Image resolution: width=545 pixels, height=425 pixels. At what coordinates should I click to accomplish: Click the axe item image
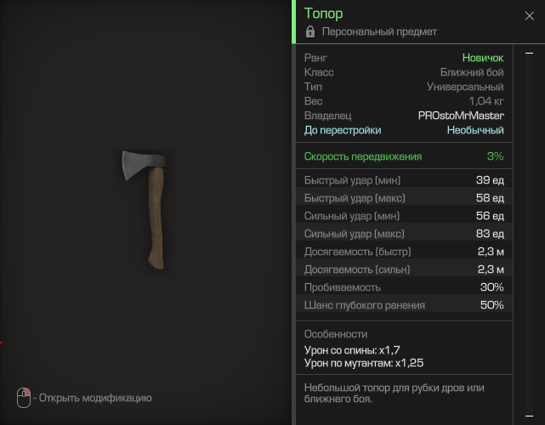pyautogui.click(x=146, y=207)
